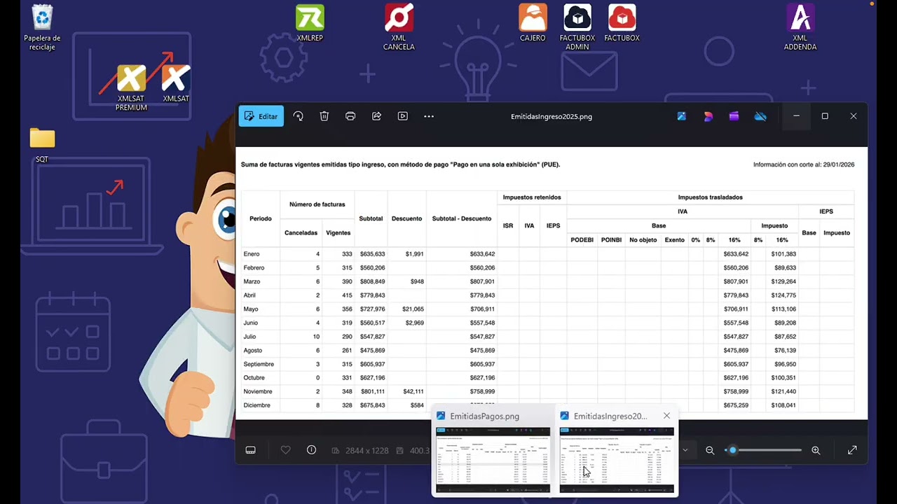Click the 'Febrero' period cell

click(254, 267)
